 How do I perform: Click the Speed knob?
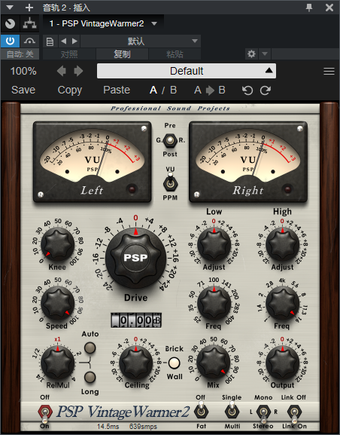point(58,303)
